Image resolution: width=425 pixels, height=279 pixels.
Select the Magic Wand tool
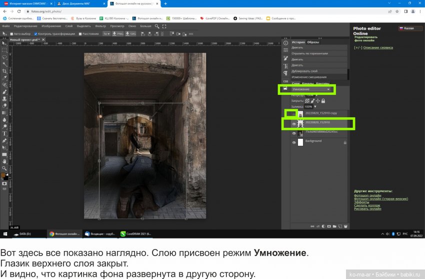[4, 64]
